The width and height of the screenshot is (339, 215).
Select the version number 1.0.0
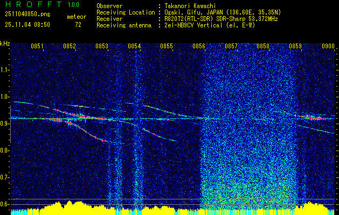[x=73, y=5]
